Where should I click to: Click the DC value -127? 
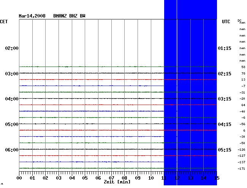coord(241,156)
